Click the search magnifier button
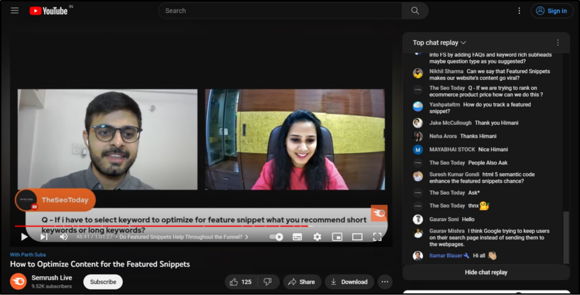Viewport: 580px width, 295px height. click(x=415, y=11)
